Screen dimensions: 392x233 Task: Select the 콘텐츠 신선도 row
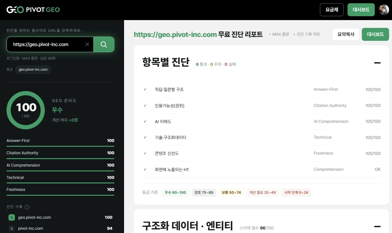261,153
